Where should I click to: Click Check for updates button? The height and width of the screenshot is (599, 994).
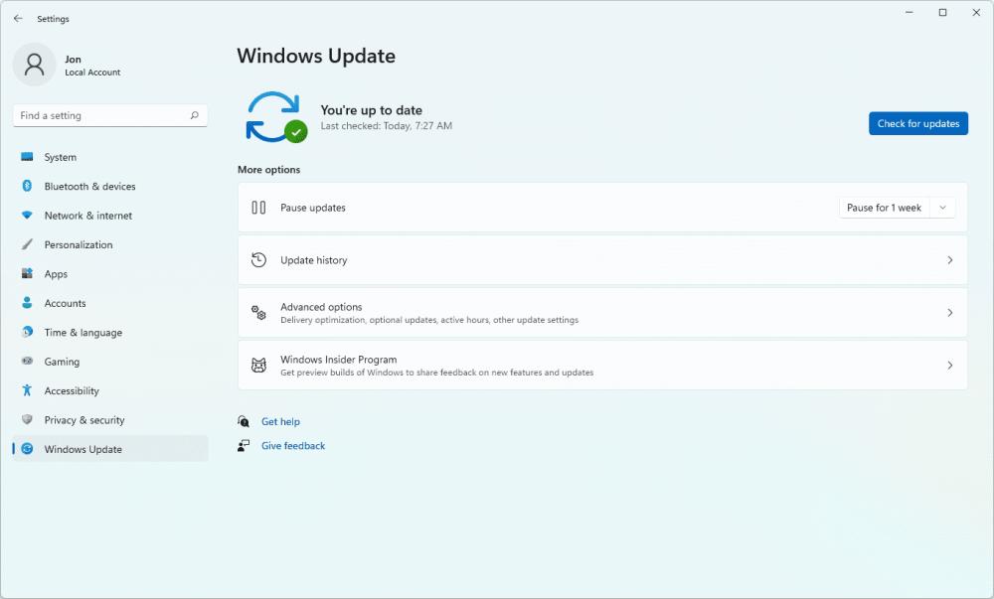point(917,123)
